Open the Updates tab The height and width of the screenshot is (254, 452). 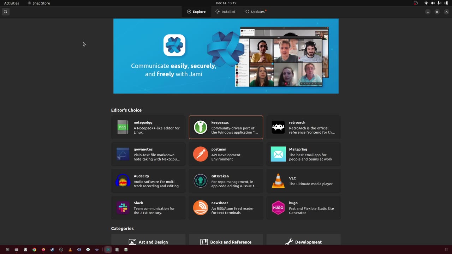pos(256,12)
